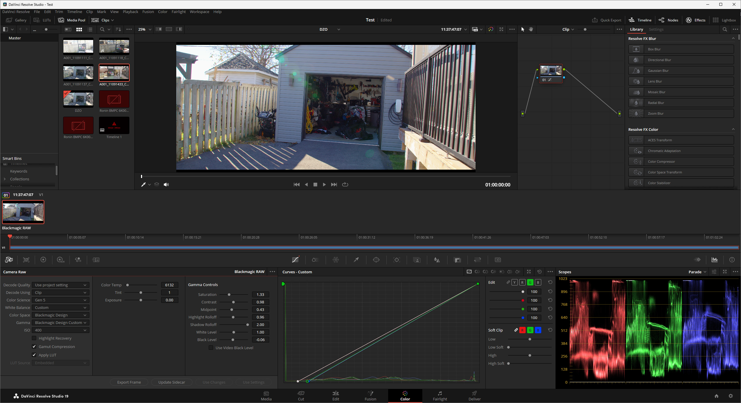Disable Gamut Compression checkbox
This screenshot has width=741, height=403.
(34, 346)
